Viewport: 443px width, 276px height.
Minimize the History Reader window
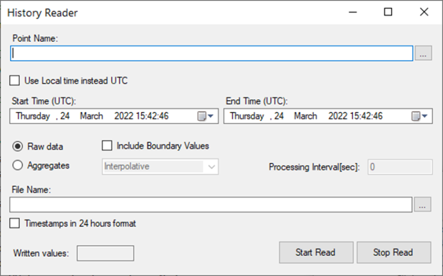[x=353, y=12]
